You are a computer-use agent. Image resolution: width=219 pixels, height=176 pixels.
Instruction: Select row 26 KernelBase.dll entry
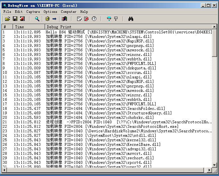[x=107, y=144]
